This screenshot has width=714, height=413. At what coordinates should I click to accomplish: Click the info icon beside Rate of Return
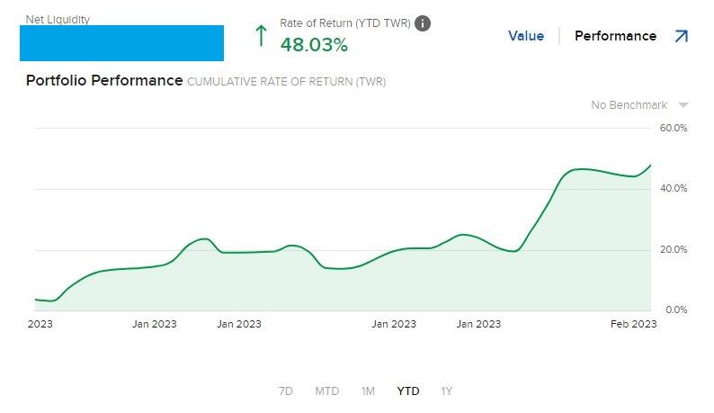click(423, 23)
